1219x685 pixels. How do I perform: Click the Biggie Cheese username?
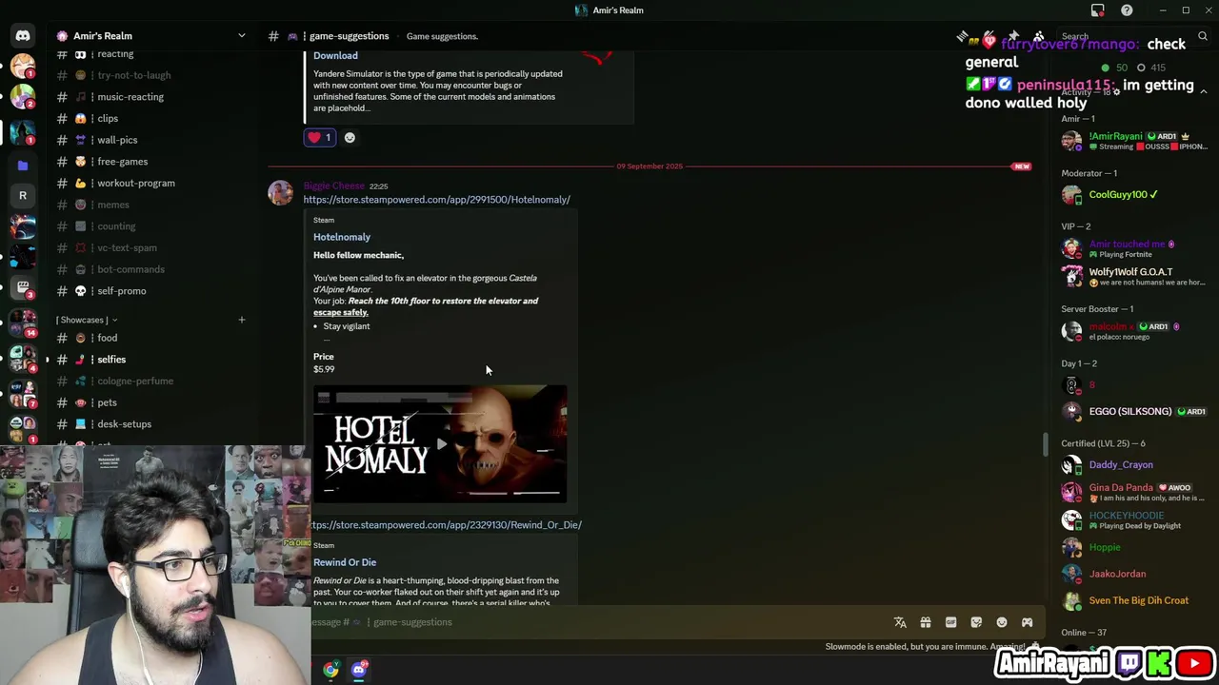pyautogui.click(x=333, y=186)
